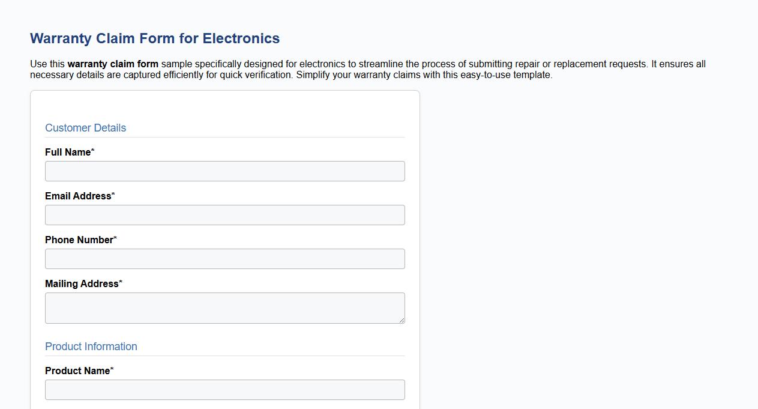Click the Phone Number input field
The height and width of the screenshot is (409, 758).
224,258
